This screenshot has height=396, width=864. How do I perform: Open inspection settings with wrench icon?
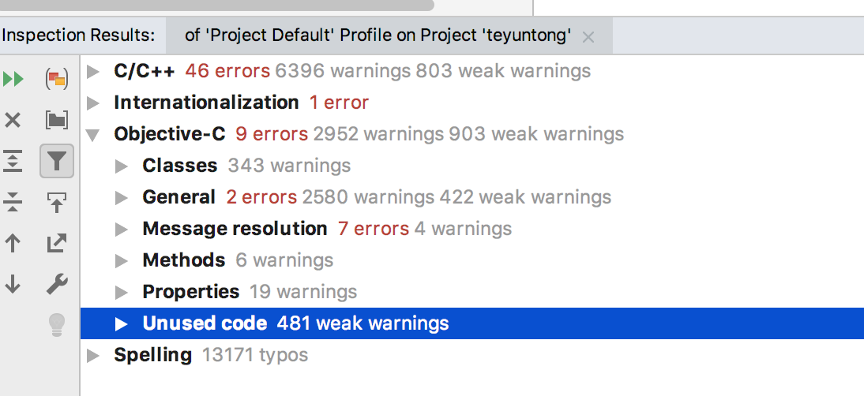pyautogui.click(x=57, y=284)
